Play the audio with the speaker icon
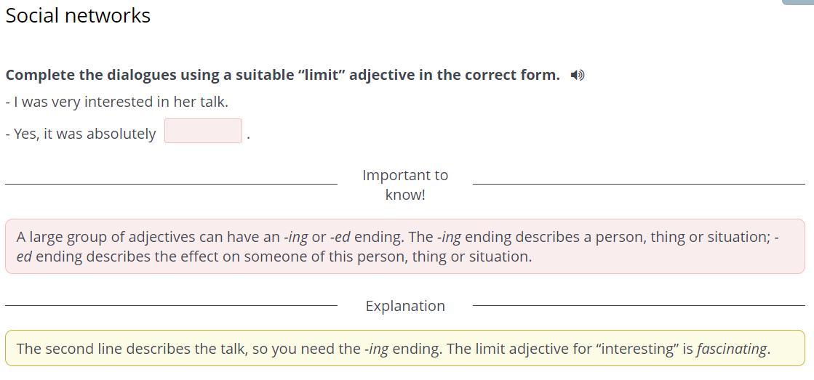The height and width of the screenshot is (380, 814). tap(577, 75)
